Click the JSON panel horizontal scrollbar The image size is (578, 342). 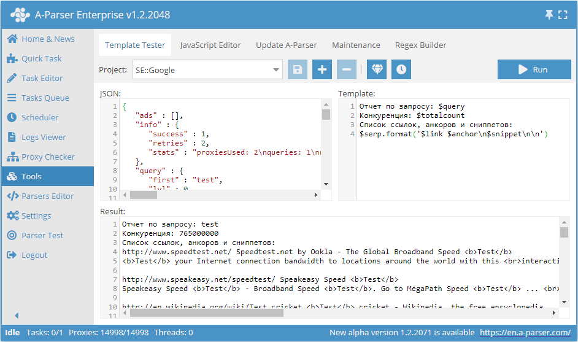144,195
